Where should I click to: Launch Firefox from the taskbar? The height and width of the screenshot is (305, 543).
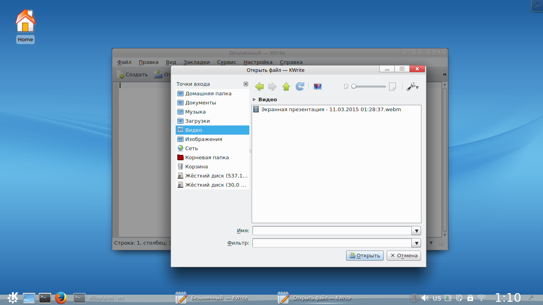(x=60, y=298)
